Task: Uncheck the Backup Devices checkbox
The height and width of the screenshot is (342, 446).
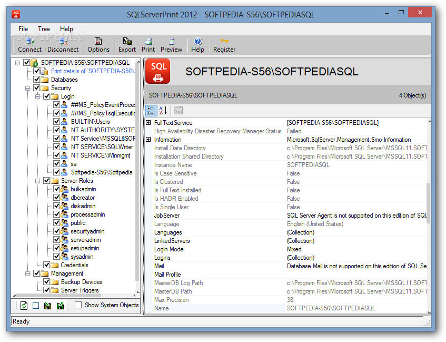Action: pyautogui.click(x=47, y=282)
